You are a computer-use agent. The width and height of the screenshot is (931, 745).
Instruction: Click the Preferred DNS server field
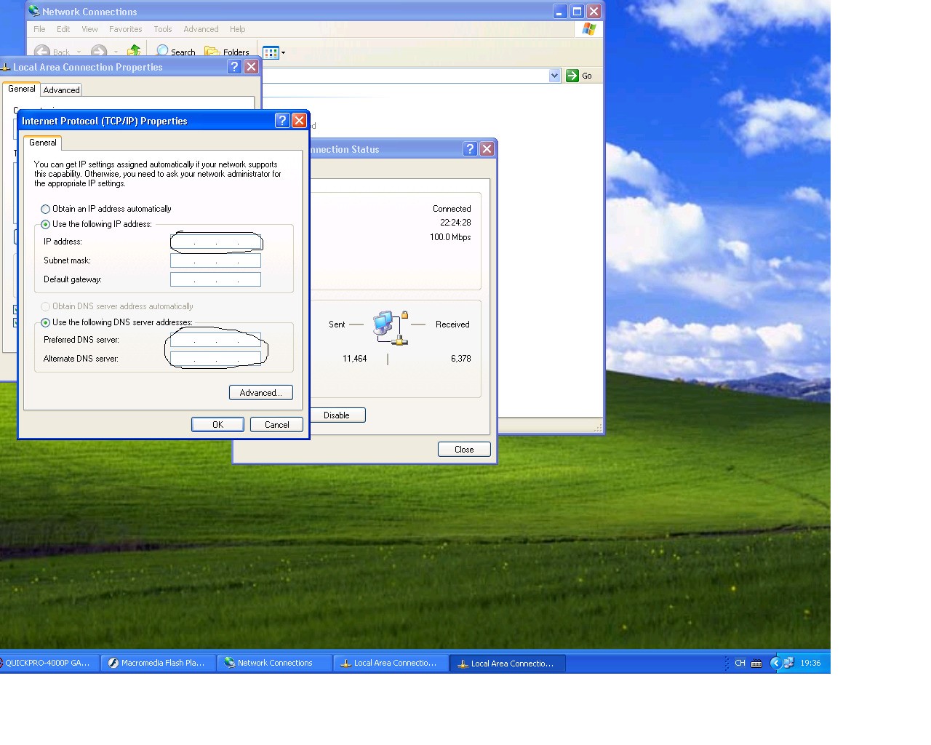215,340
